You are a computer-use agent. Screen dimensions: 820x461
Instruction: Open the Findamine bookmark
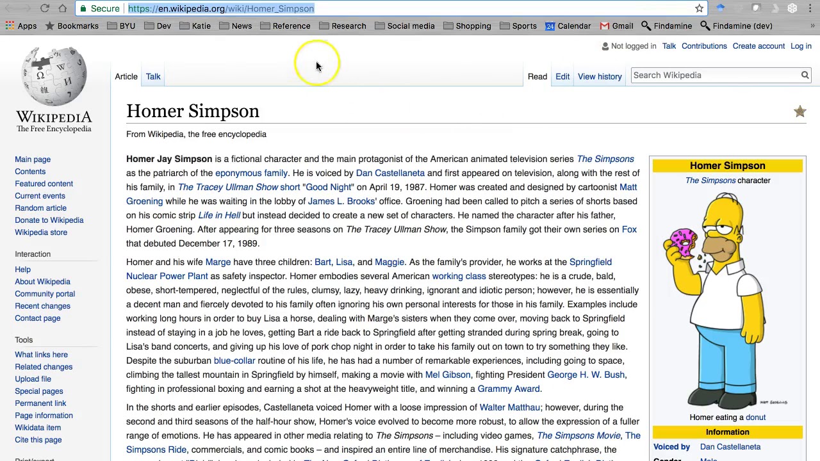[666, 26]
